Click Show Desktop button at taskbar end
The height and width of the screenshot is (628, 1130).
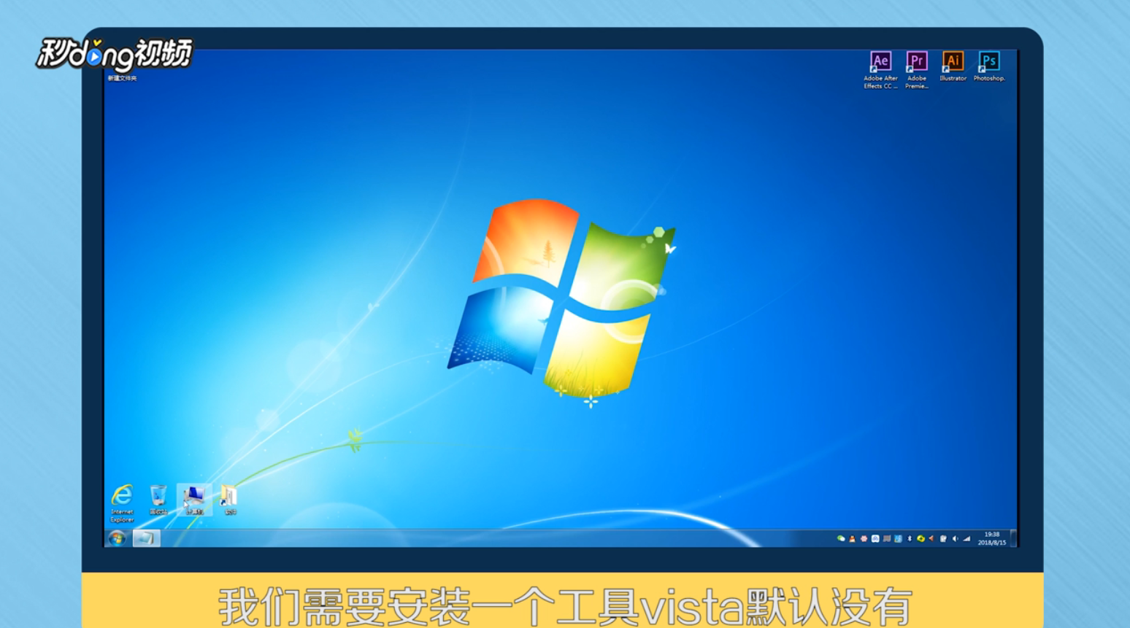click(x=1013, y=538)
